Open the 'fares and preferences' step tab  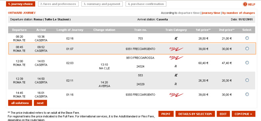point(58,4)
